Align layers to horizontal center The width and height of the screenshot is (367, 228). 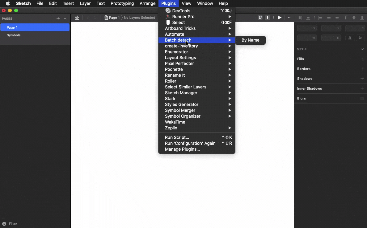[329, 18]
